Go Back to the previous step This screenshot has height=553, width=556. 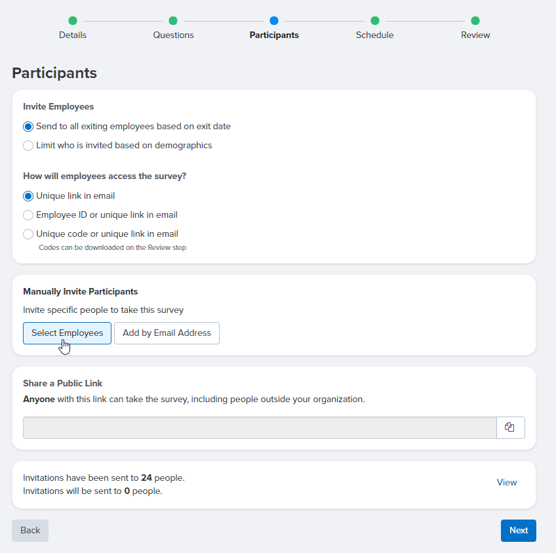(x=30, y=530)
